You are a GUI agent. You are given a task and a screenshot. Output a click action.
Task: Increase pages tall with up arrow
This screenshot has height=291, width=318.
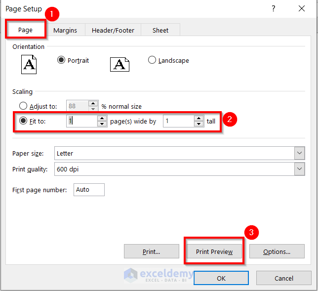tap(199, 118)
